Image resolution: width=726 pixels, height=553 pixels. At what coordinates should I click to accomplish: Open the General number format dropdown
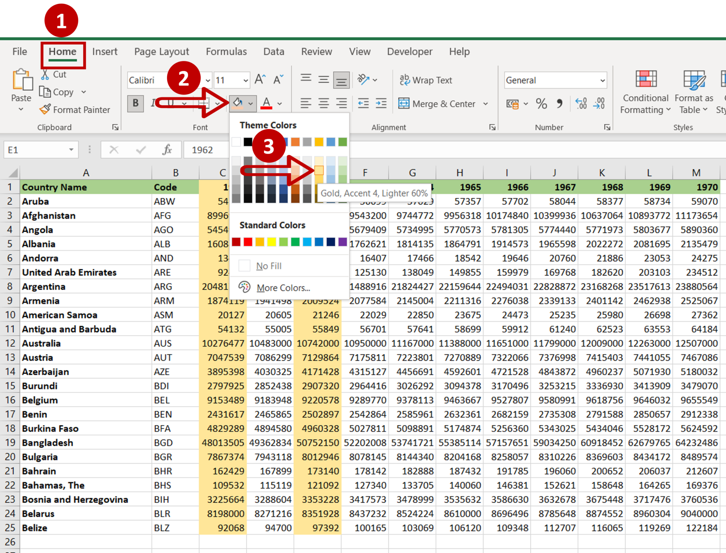(x=603, y=80)
